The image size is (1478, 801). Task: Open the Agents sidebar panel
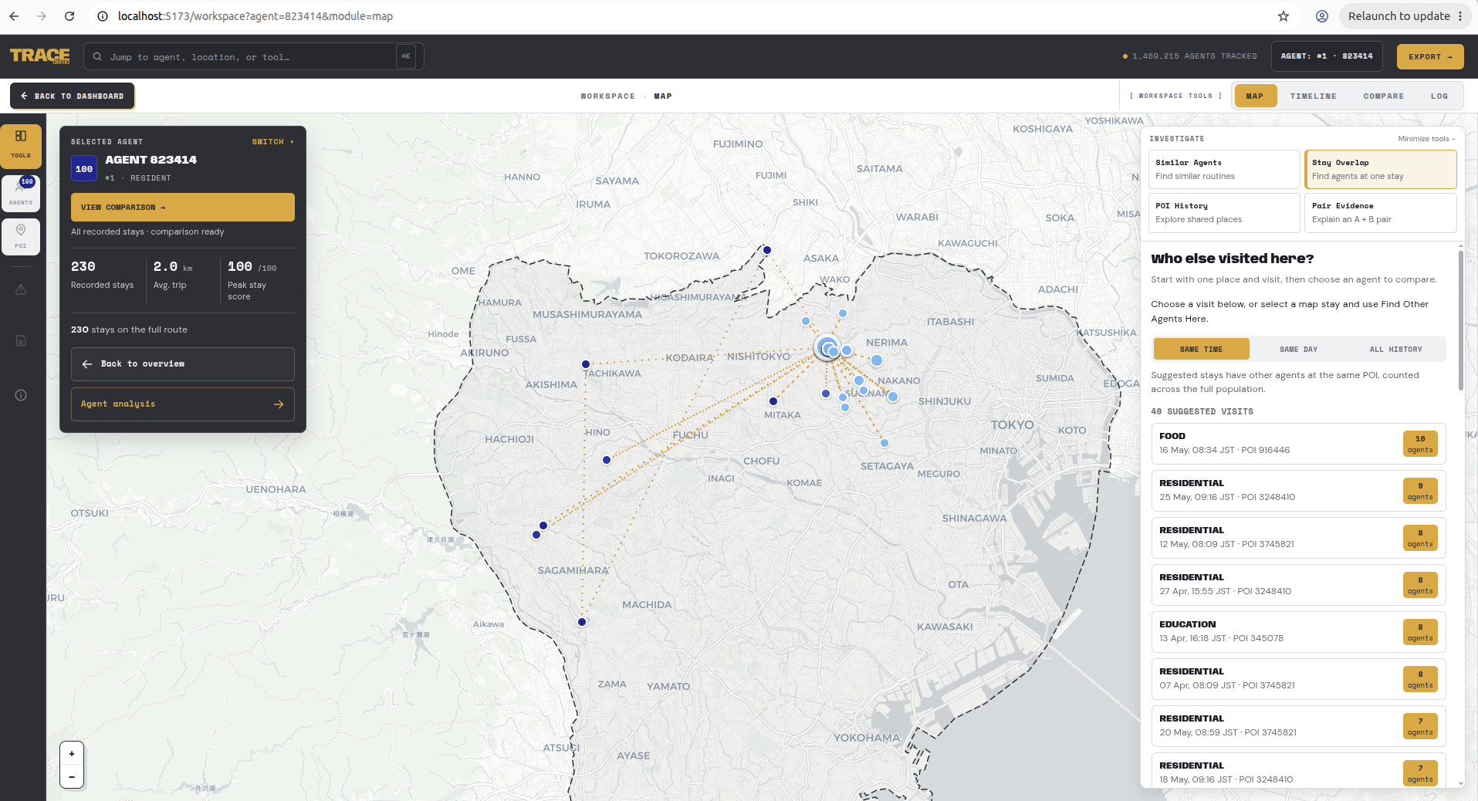21,193
